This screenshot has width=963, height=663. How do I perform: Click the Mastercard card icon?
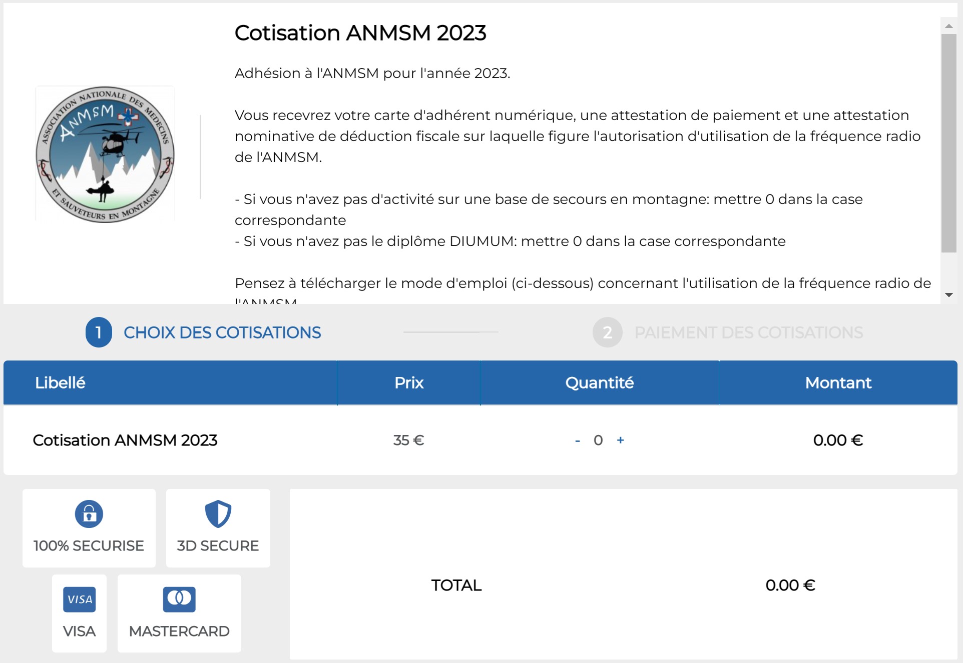179,599
